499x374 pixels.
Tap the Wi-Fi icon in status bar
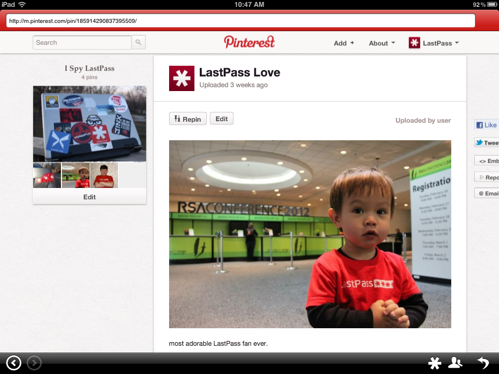22,4
